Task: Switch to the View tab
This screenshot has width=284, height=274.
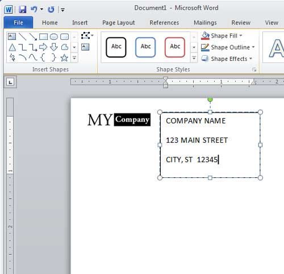Action: point(272,23)
